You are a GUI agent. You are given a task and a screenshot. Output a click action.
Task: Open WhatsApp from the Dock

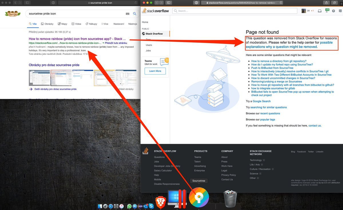tap(129, 206)
